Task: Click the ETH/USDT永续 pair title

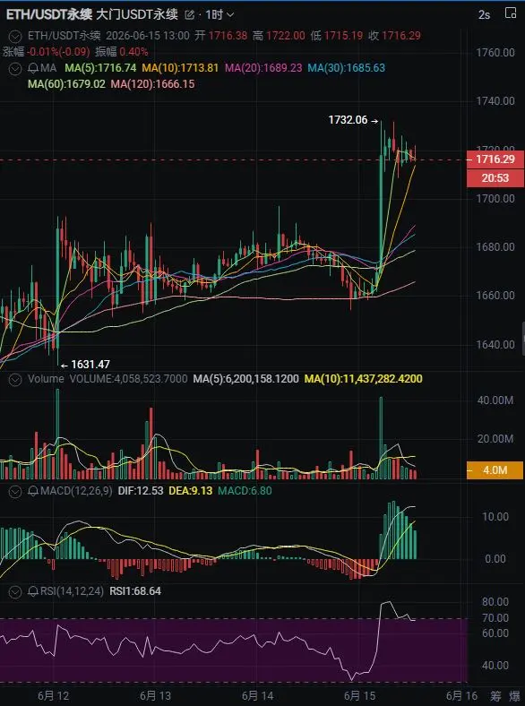Action: [48, 14]
